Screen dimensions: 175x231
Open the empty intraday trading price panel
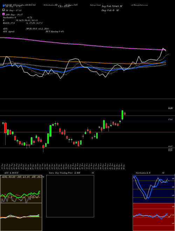(x=70, y=196)
